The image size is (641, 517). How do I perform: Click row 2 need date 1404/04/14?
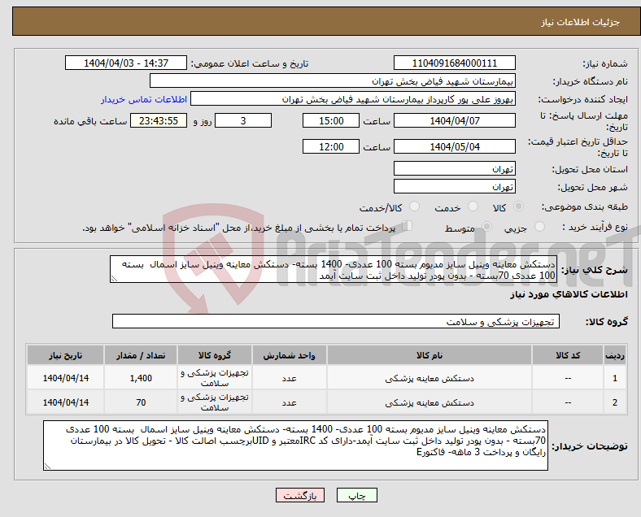(65, 402)
